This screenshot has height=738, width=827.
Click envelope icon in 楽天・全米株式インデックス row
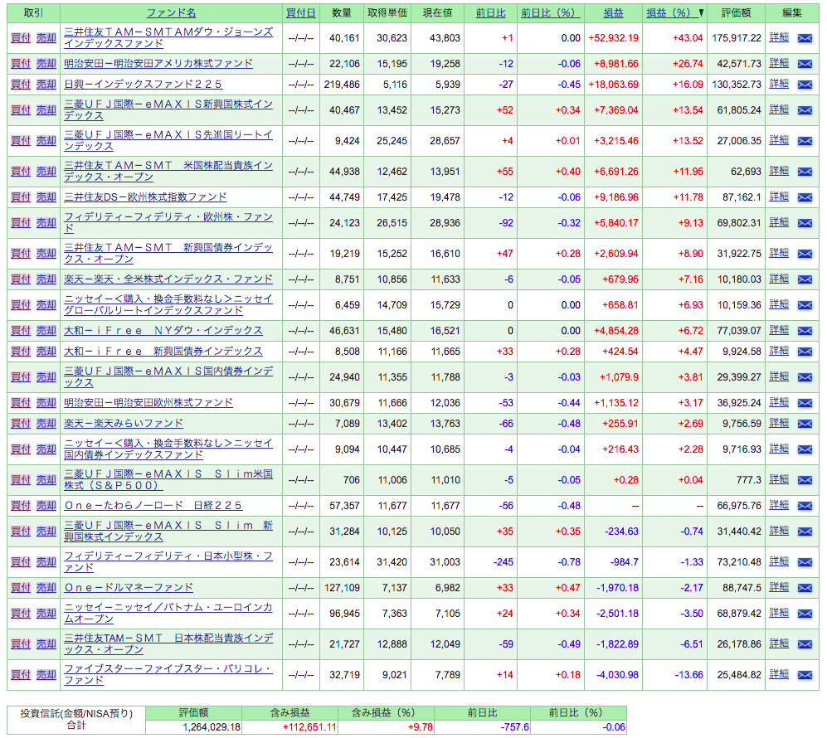pos(805,280)
